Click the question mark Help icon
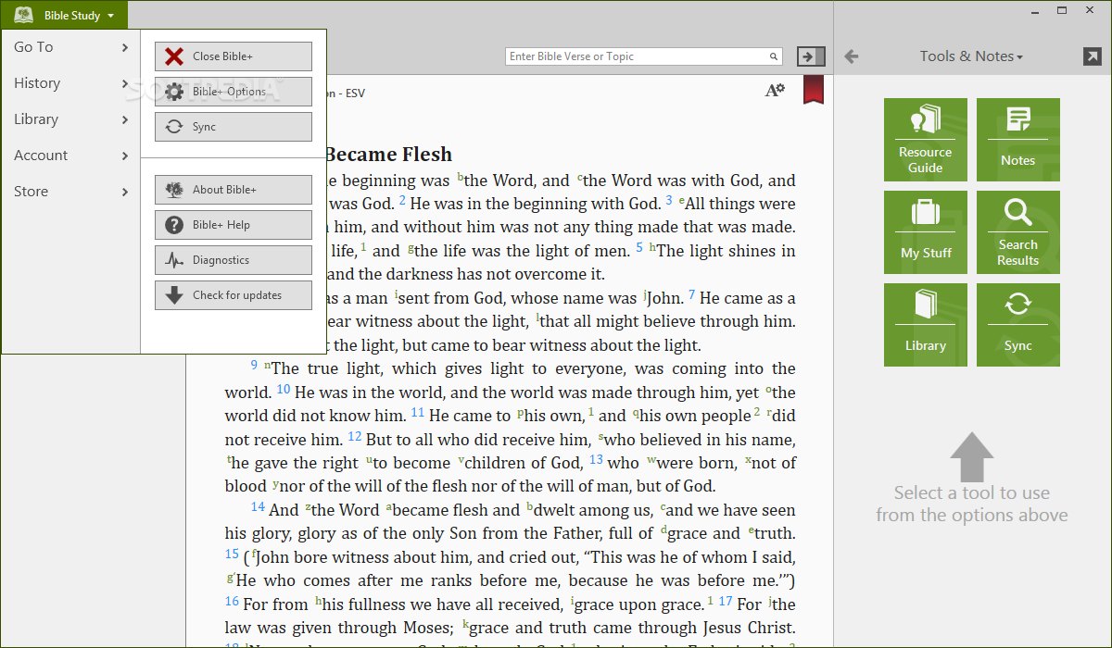The height and width of the screenshot is (648, 1112). (x=173, y=225)
